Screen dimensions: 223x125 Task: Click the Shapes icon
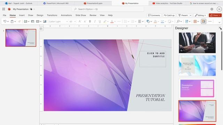tap(148, 22)
